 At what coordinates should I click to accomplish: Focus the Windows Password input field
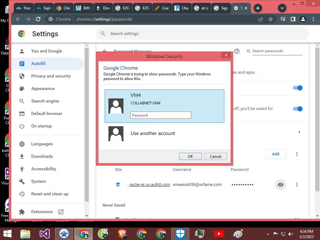(161, 115)
